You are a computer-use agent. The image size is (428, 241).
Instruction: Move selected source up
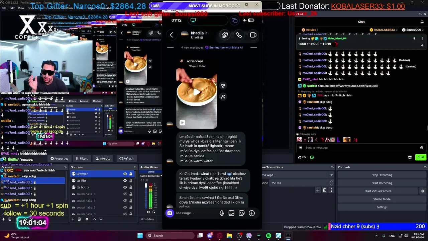(95, 219)
